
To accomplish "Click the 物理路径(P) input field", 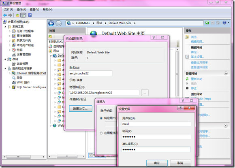I will 104,93.
